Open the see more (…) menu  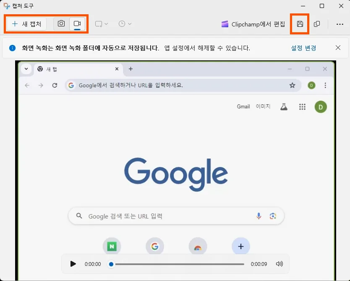coord(340,24)
